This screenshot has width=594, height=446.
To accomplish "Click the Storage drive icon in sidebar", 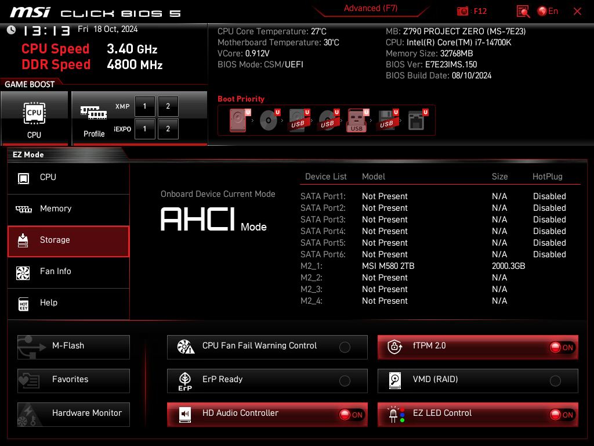I will 23,240.
